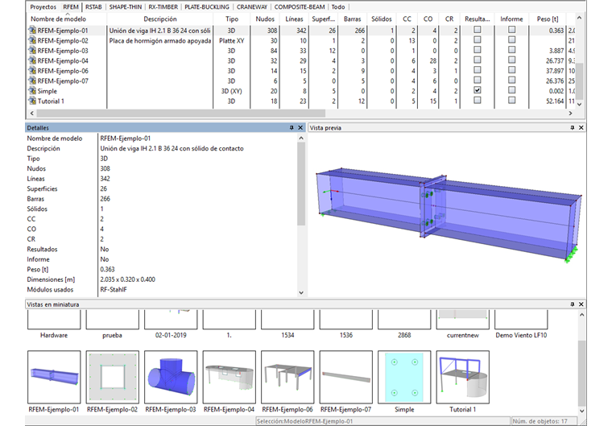Pin the Vistas en miniatura panel
Viewport: 612px width, 426px height.
(573, 304)
